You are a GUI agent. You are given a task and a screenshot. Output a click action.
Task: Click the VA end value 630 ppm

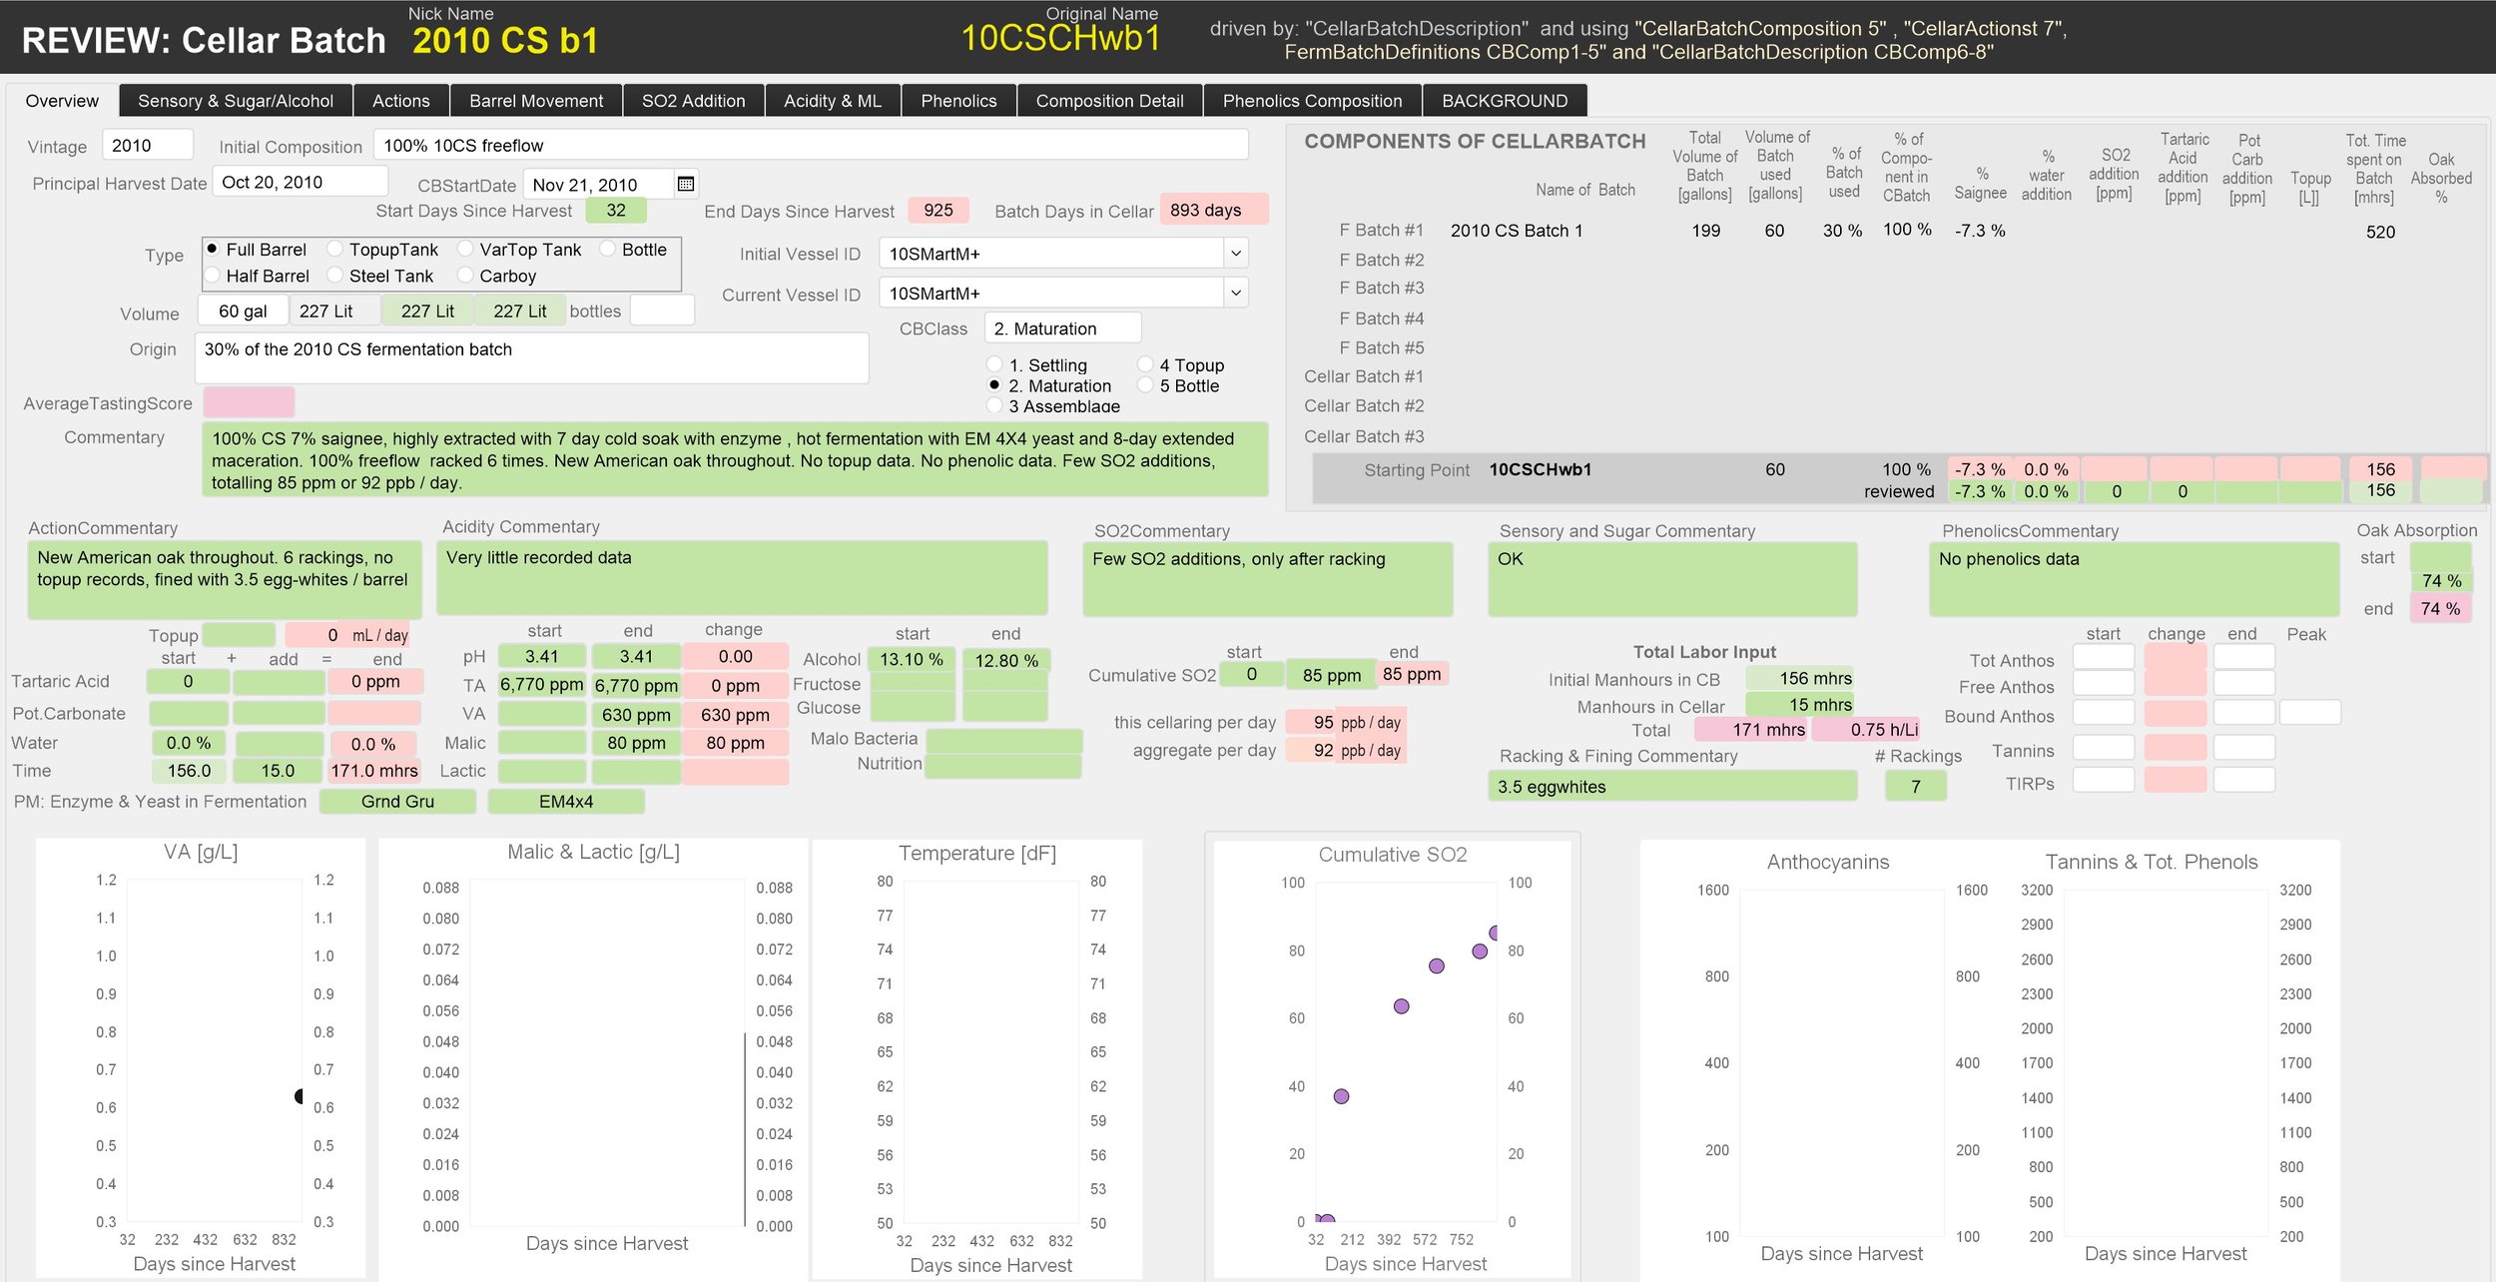tap(636, 715)
